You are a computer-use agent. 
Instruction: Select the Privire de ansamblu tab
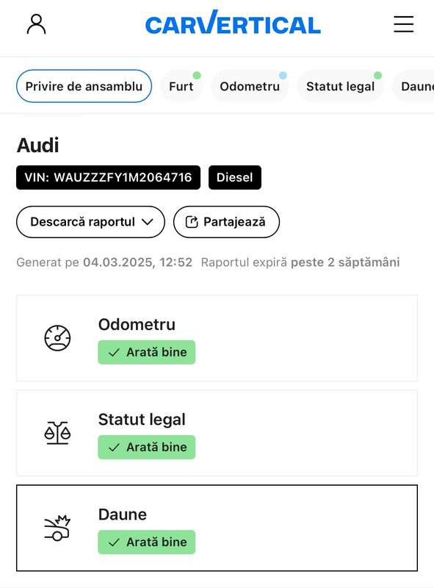pyautogui.click(x=84, y=86)
